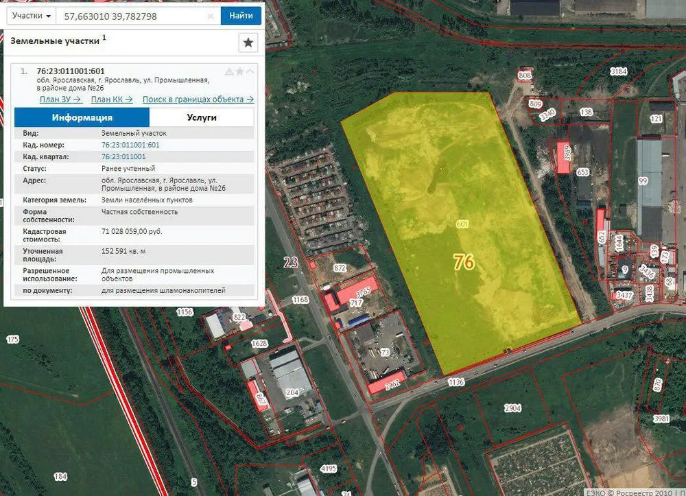The width and height of the screenshot is (686, 496).
Task: Click the warning triangle icon on result
Action: (229, 71)
